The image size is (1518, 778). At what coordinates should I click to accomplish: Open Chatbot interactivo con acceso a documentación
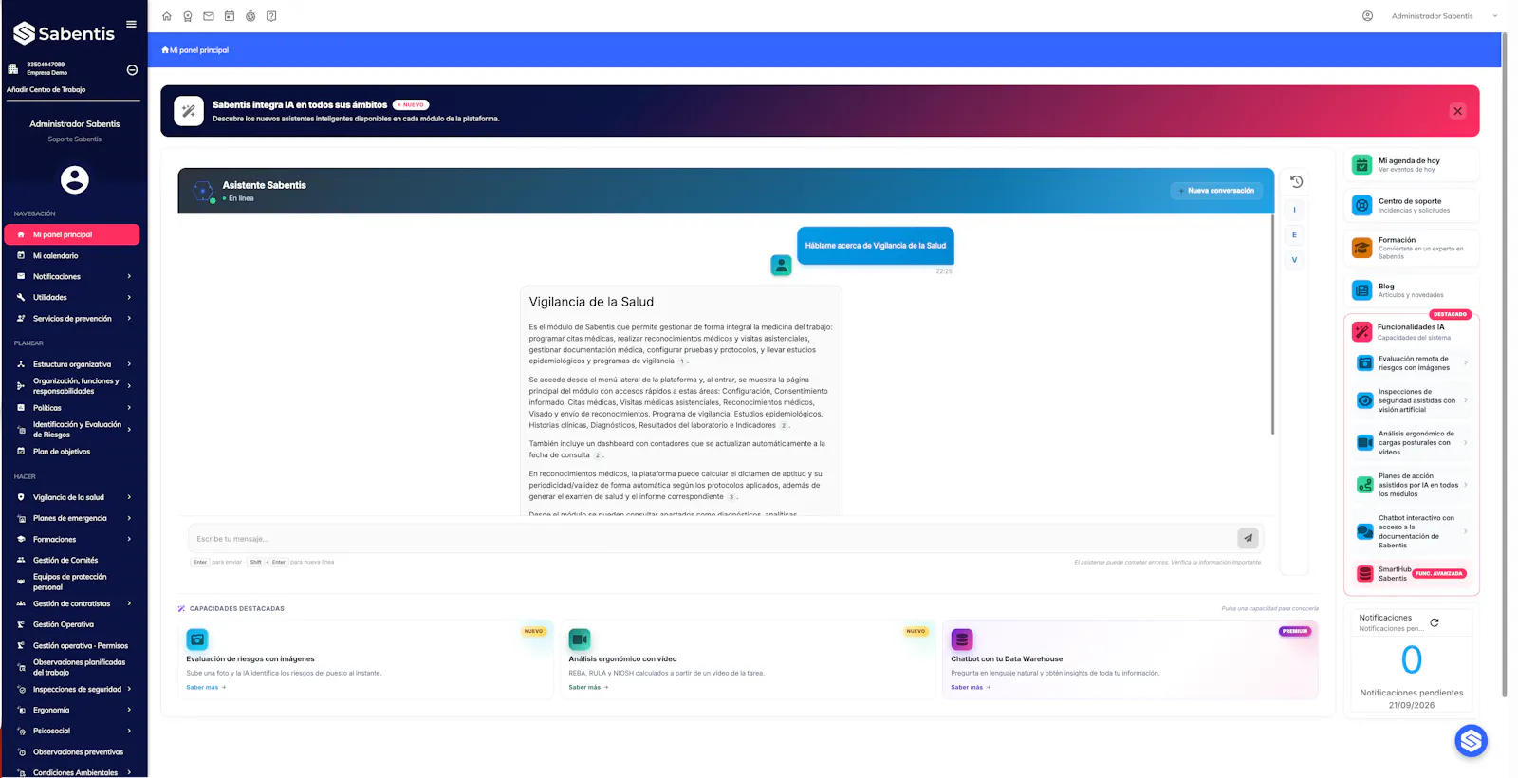[x=1412, y=531]
